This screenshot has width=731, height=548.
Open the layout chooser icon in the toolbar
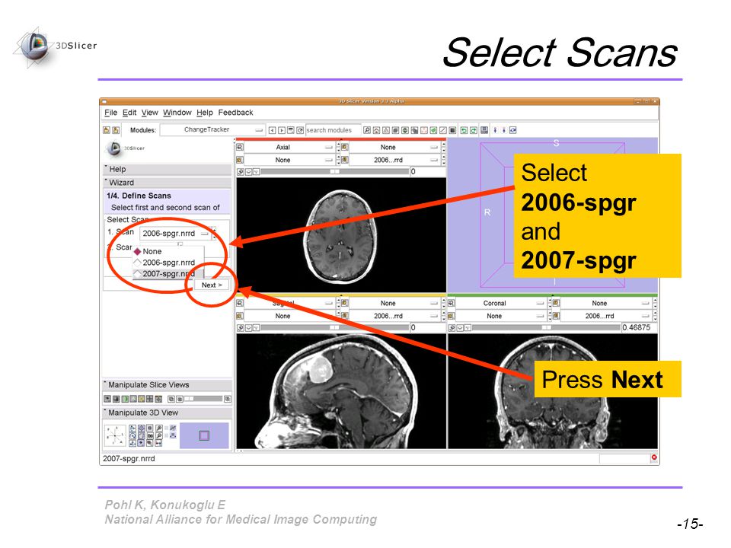[484, 130]
